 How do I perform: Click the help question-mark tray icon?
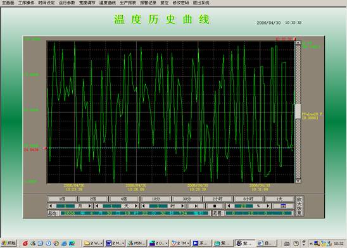296,244
